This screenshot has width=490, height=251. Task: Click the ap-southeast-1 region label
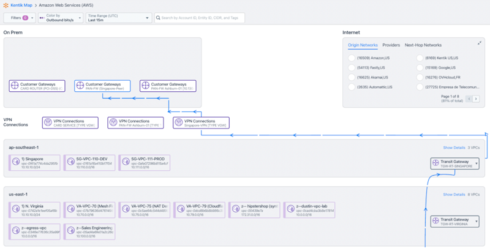pyautogui.click(x=24, y=148)
